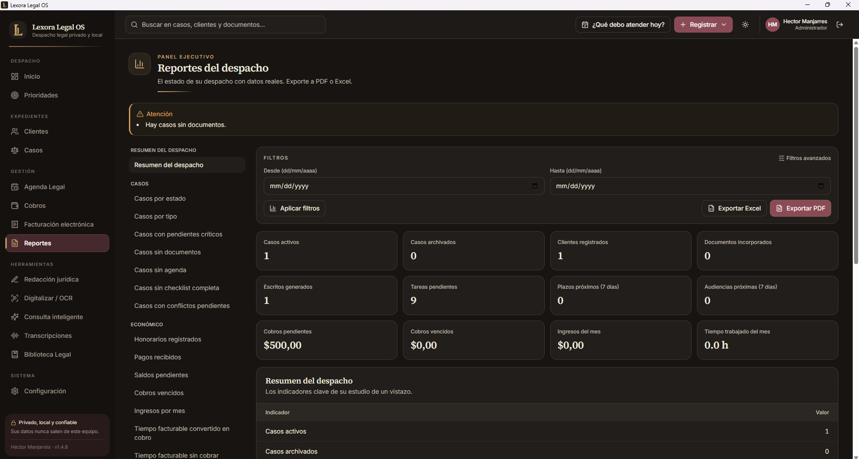This screenshot has height=459, width=859.
Task: Click the Desde date input field
Action: 404,186
